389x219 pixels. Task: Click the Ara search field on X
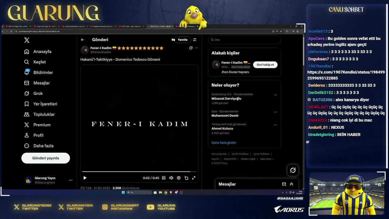click(244, 40)
